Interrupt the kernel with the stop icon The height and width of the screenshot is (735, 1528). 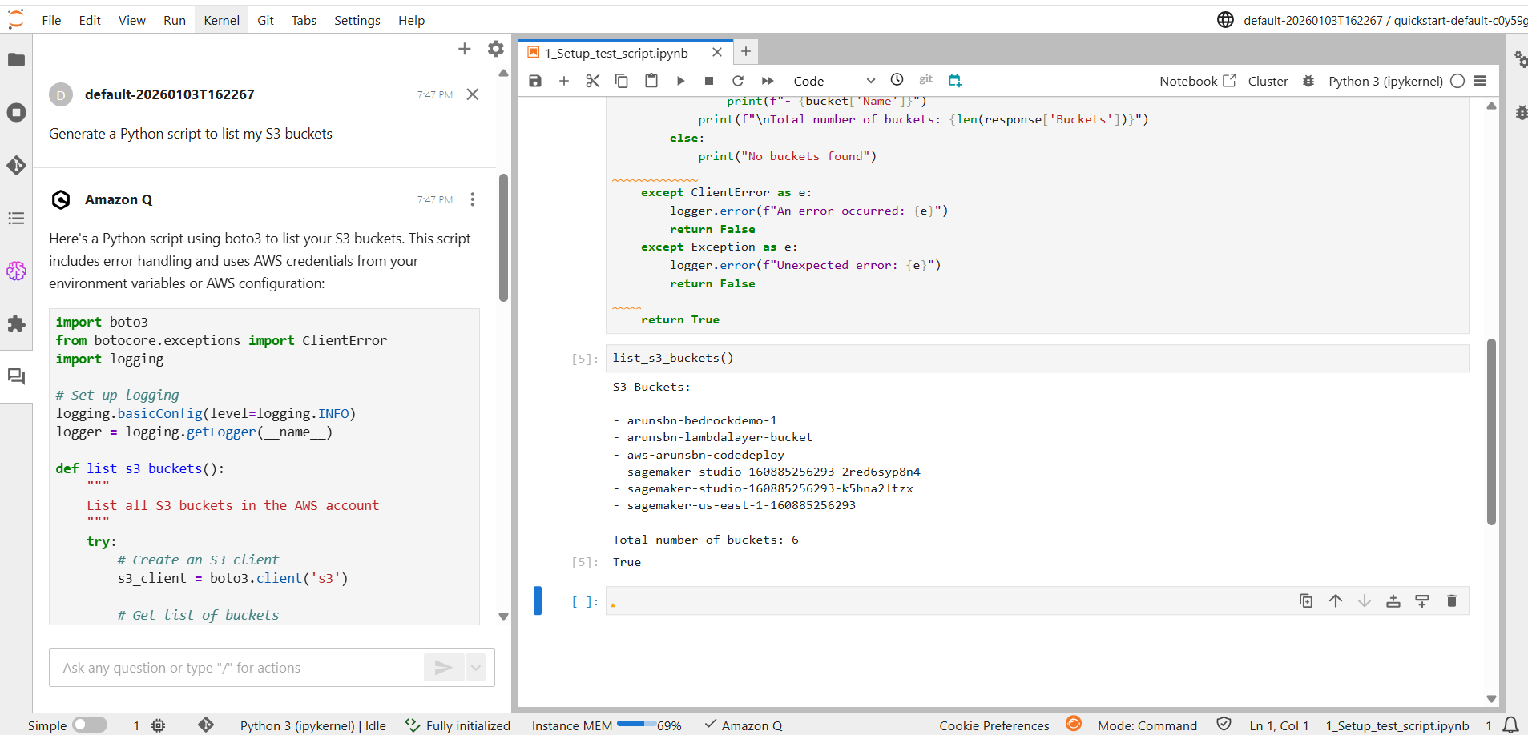pos(708,80)
